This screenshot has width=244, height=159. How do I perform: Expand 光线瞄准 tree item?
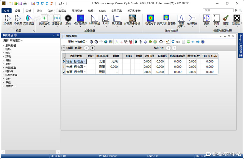point(3,67)
